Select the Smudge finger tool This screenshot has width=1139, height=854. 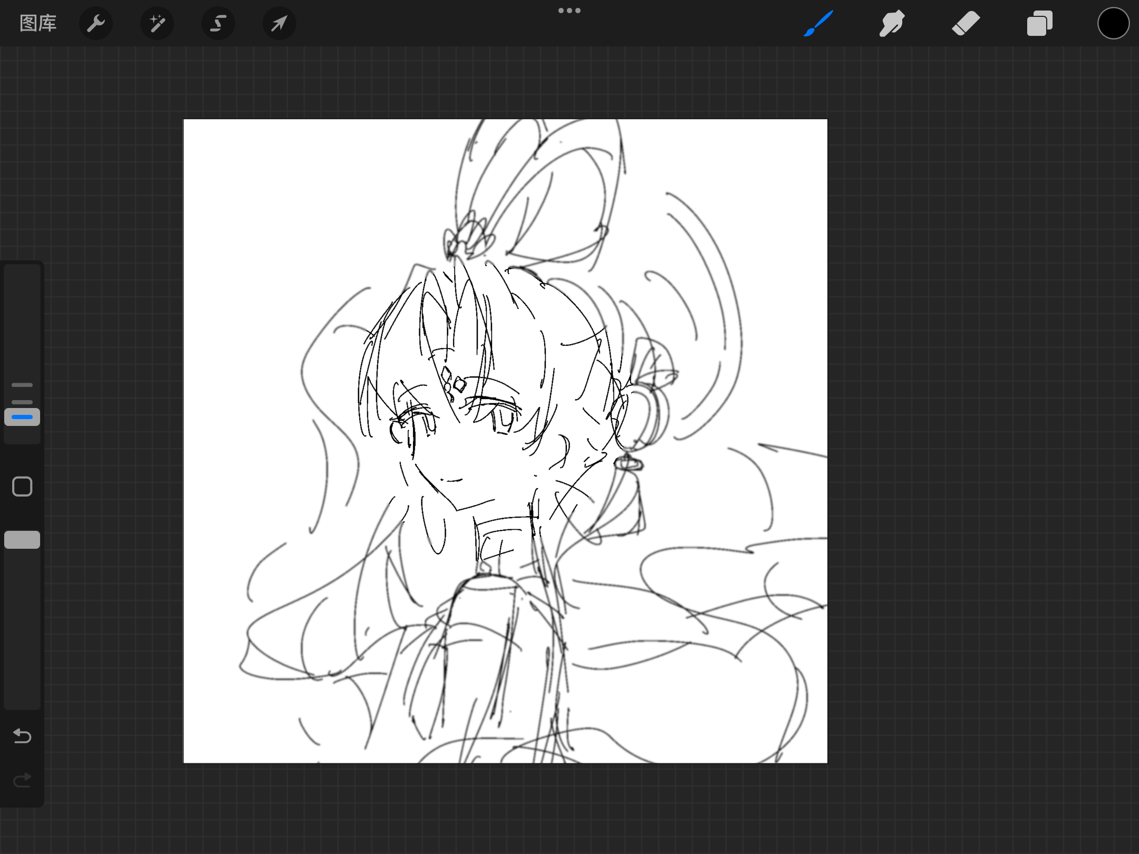pyautogui.click(x=892, y=23)
